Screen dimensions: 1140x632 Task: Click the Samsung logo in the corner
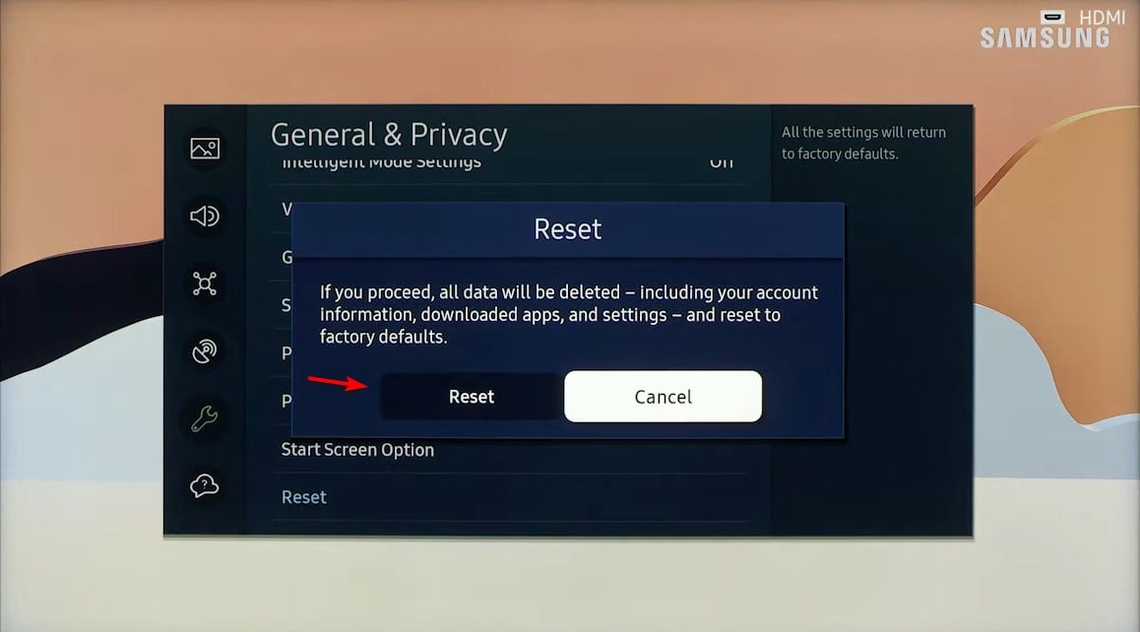click(x=1045, y=37)
